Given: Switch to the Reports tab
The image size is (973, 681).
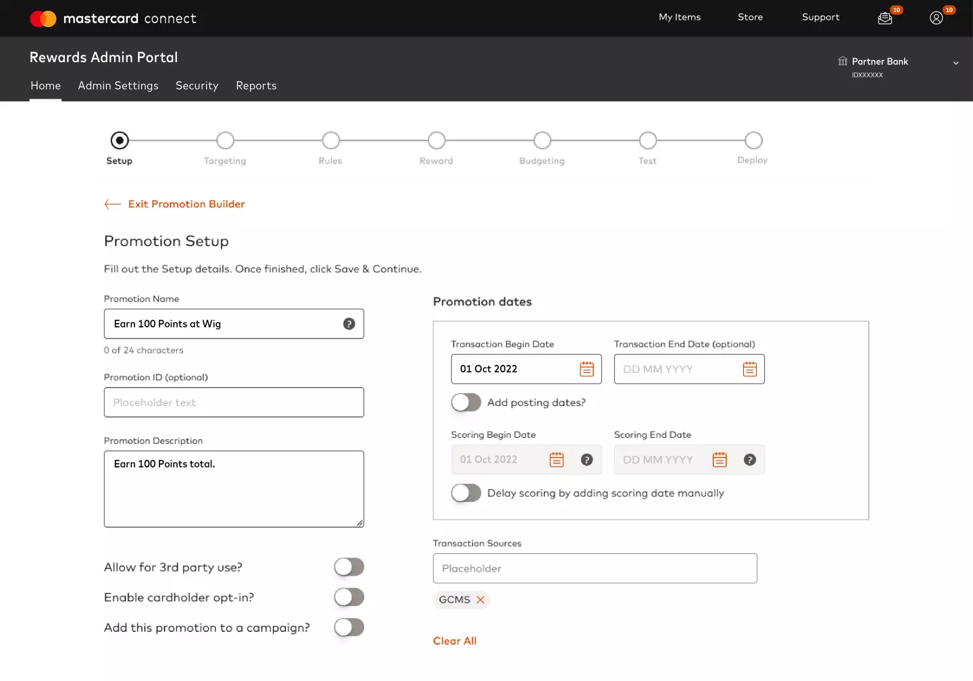Looking at the screenshot, I should [256, 86].
